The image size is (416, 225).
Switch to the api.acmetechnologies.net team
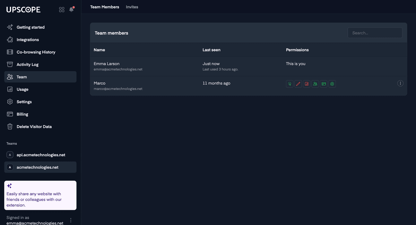tap(40, 155)
